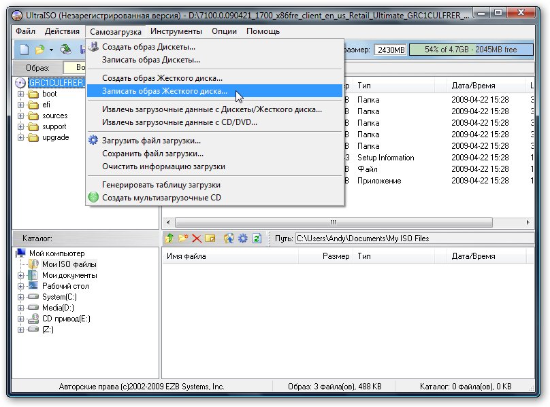This screenshot has width=550, height=407.
Task: Choose Сохранить файл загрузки
Action: (214, 154)
